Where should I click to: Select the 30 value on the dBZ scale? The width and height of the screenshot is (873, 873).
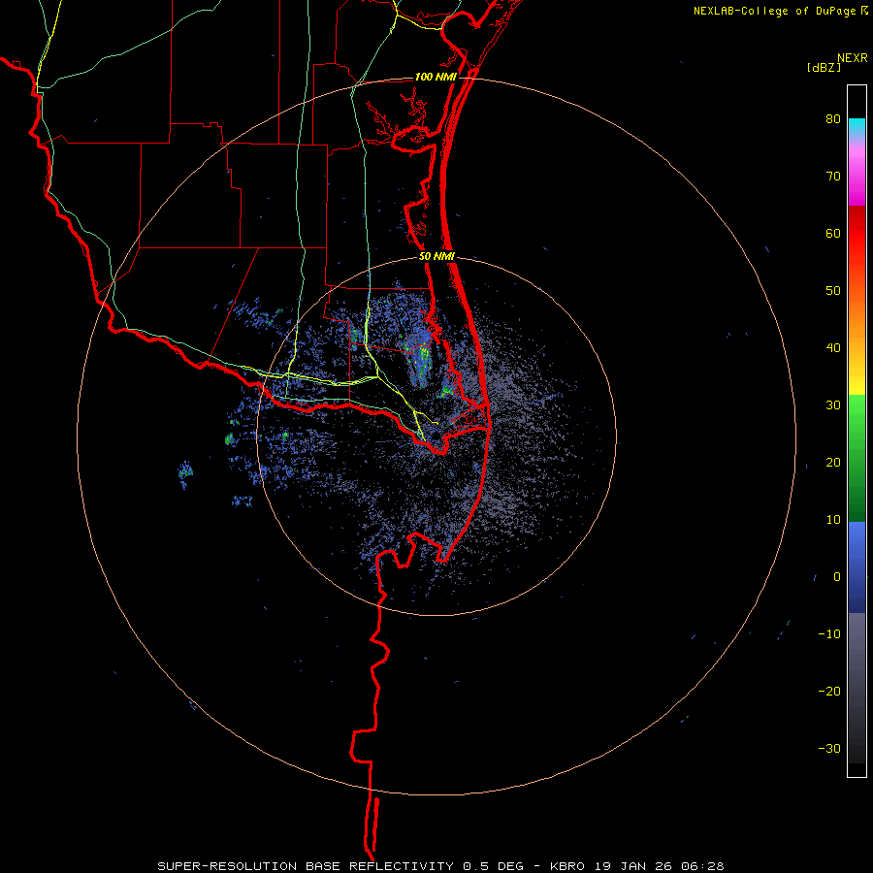833,405
